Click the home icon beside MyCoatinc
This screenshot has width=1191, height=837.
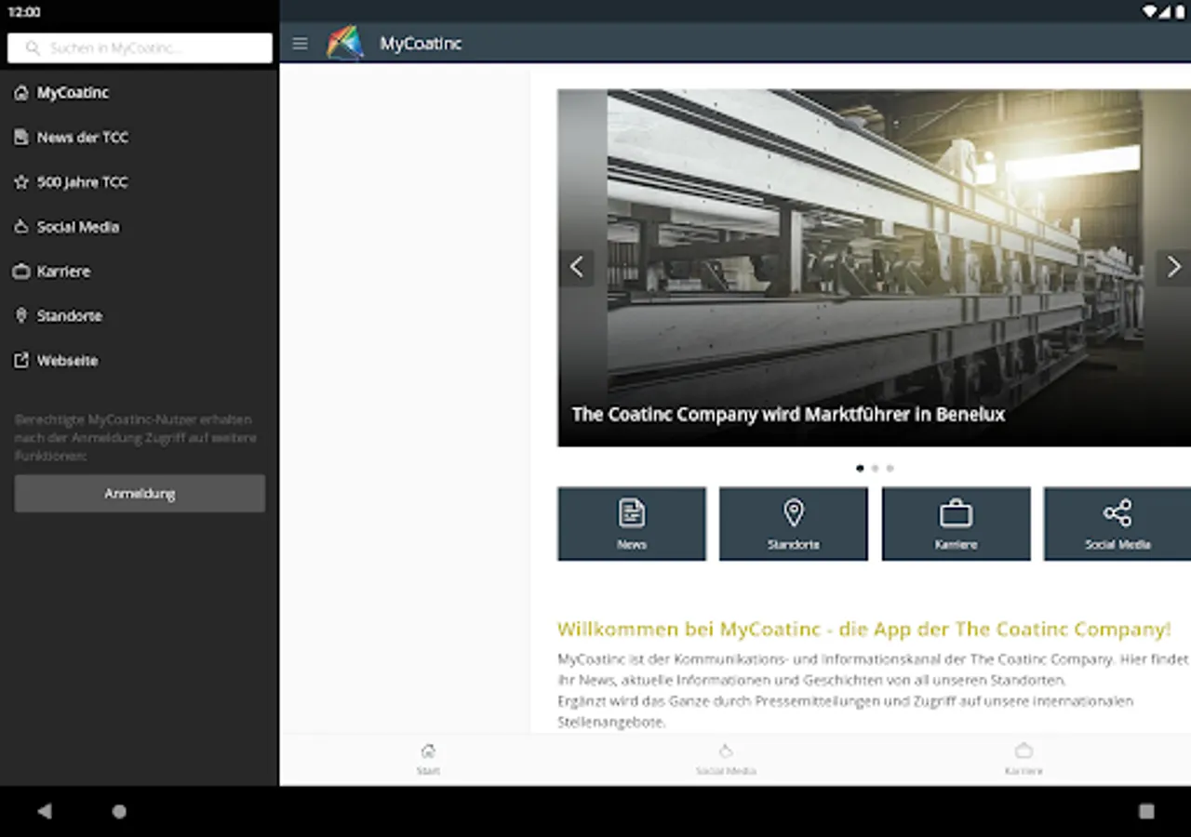tap(21, 93)
